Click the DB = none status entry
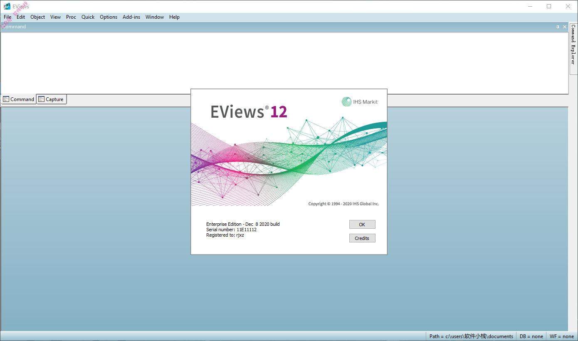This screenshot has width=578, height=341. point(531,336)
